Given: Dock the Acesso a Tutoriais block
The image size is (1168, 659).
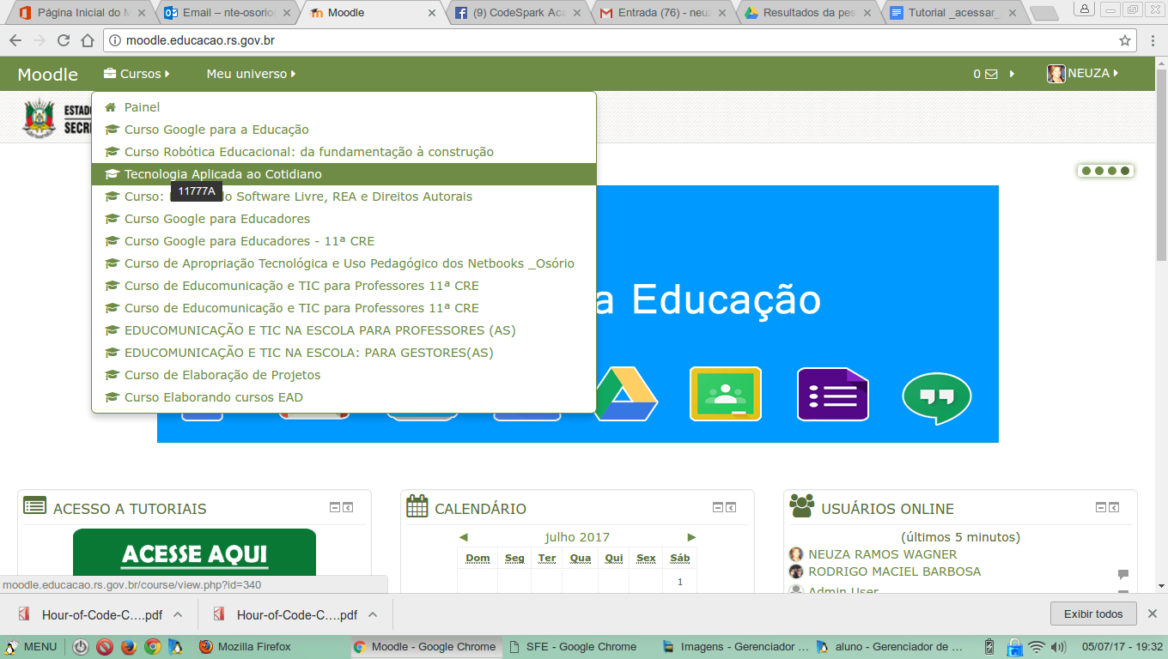Looking at the screenshot, I should (348, 508).
